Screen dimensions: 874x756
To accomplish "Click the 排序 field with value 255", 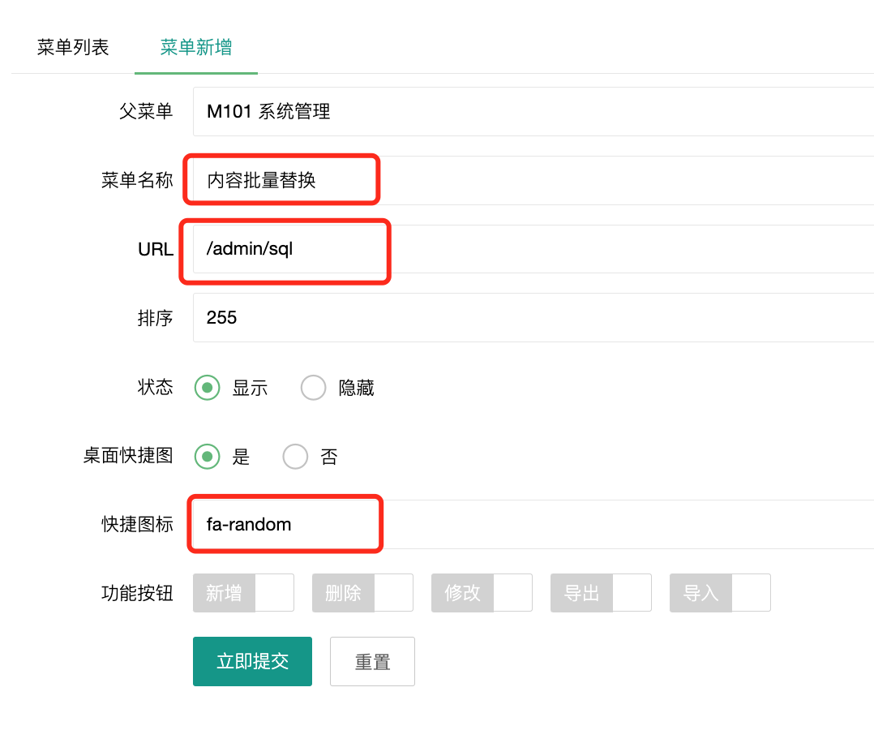I will coord(533,317).
